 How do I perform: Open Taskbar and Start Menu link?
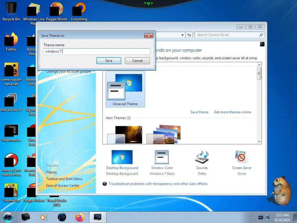(64, 179)
